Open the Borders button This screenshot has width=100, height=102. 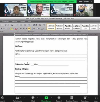coord(42,29)
